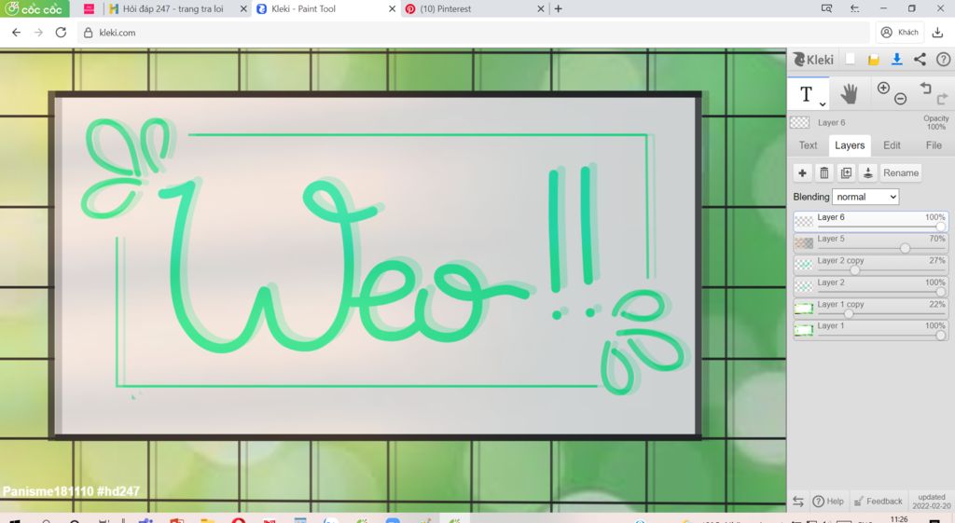Switch to the File tab

point(934,145)
